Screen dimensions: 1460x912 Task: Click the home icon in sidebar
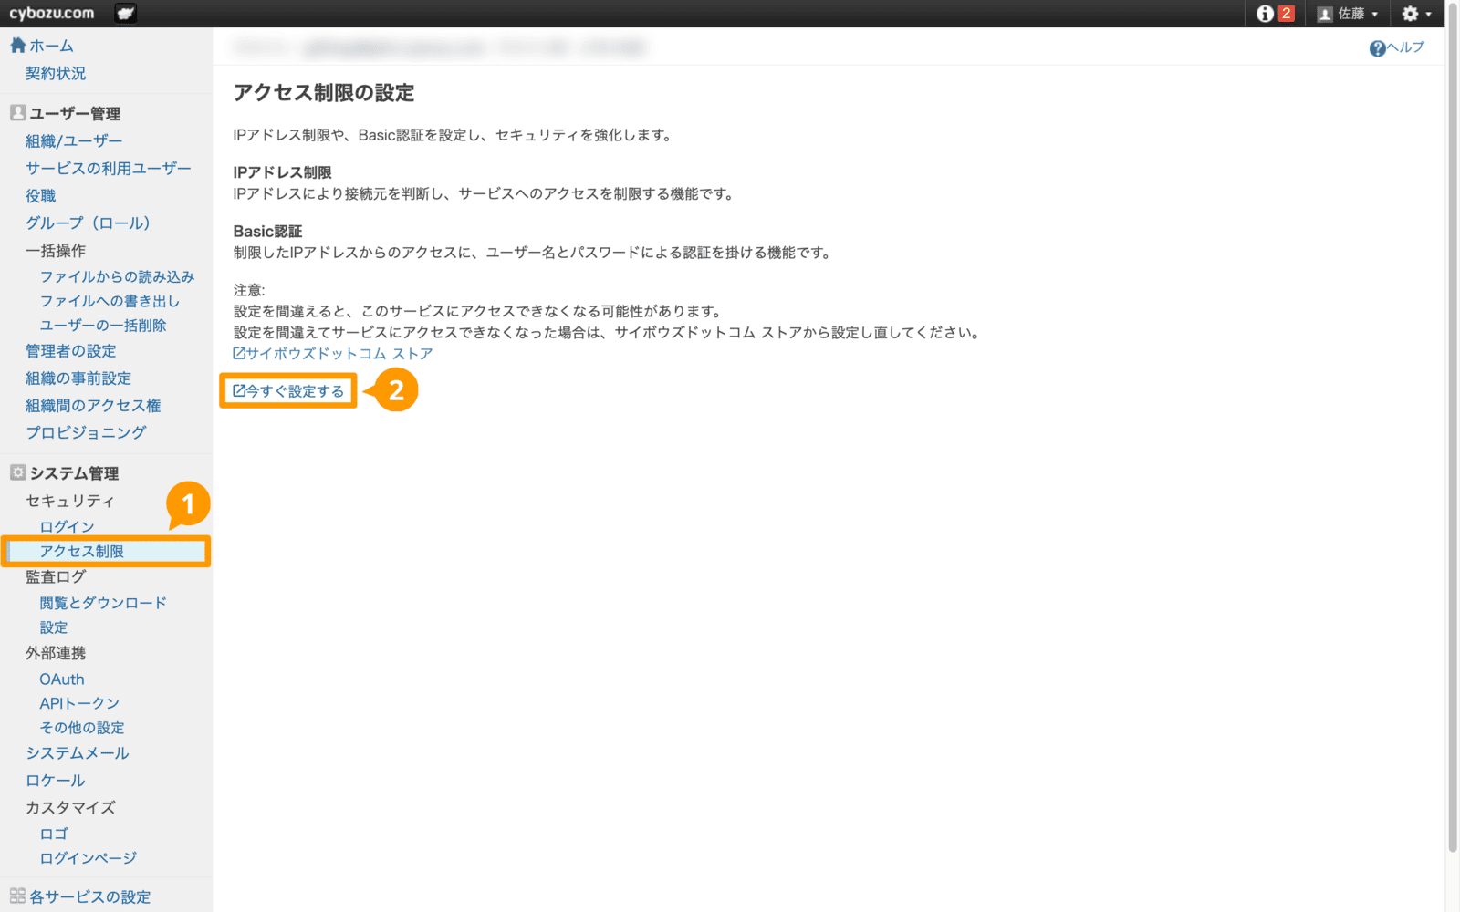[18, 45]
